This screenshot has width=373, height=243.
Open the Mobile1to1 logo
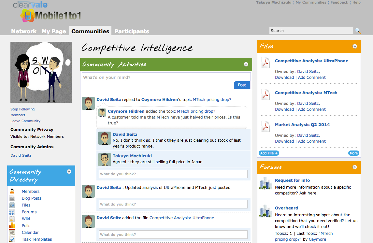[51, 16]
